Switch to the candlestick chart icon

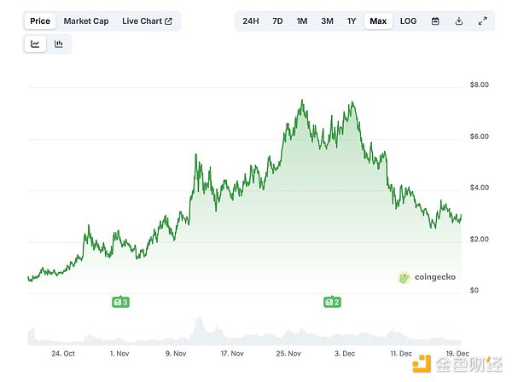click(59, 44)
